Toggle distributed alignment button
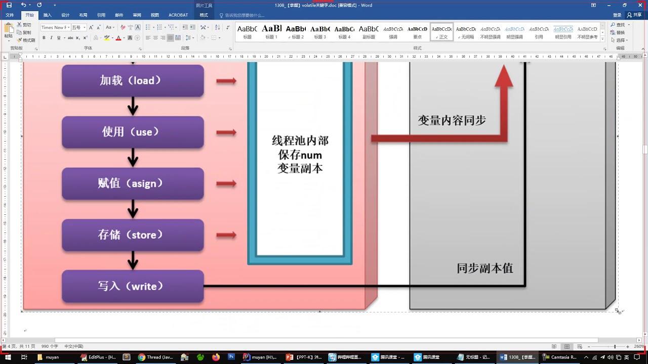 coord(178,38)
